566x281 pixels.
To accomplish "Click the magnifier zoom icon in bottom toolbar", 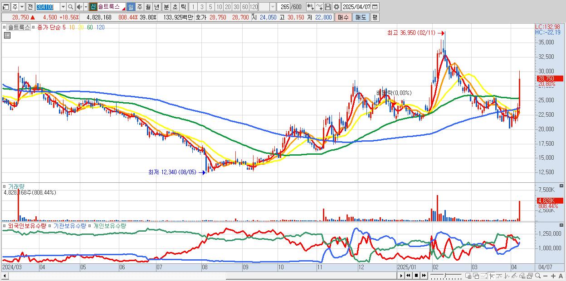I will tap(538, 276).
